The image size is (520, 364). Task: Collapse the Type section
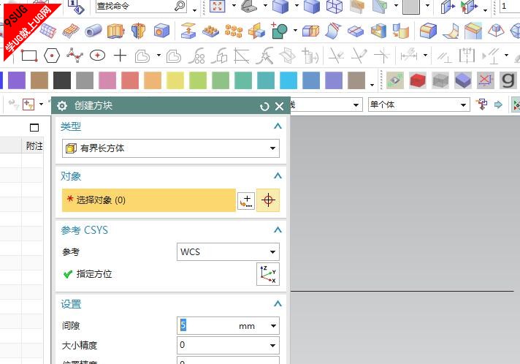[278, 126]
